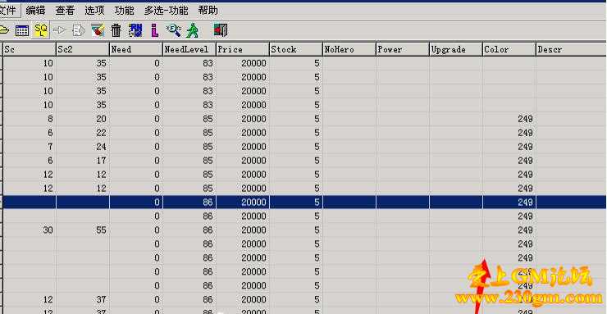
Task: Click the open folder toolbar icon
Action: [x=3, y=30]
